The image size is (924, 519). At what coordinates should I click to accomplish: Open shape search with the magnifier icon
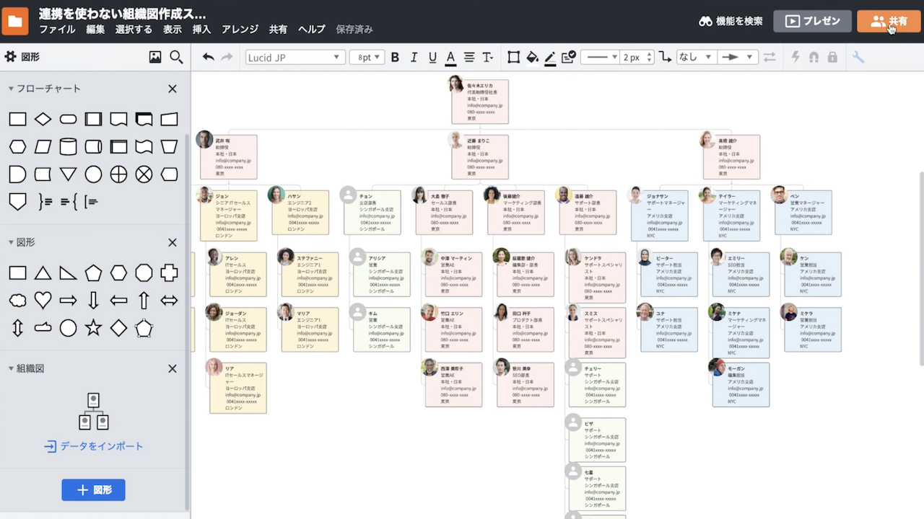point(176,56)
